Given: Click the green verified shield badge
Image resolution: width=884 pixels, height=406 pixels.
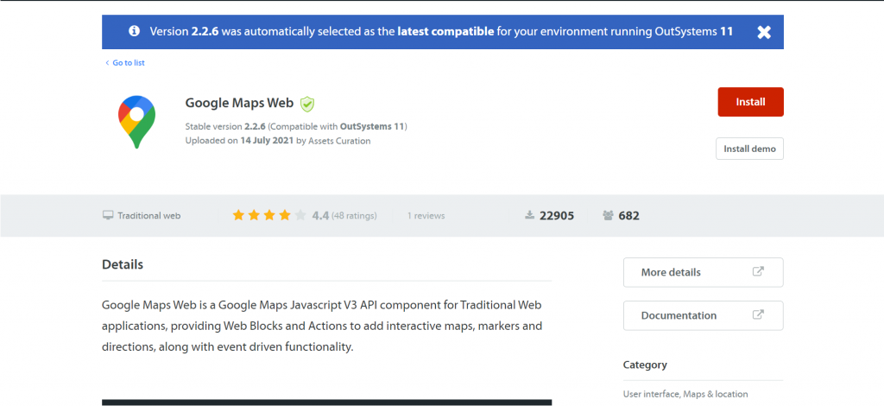Looking at the screenshot, I should (307, 104).
